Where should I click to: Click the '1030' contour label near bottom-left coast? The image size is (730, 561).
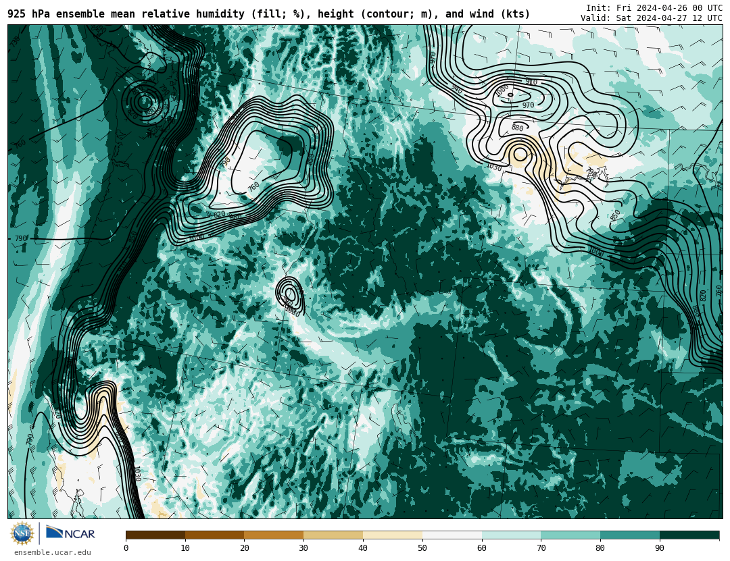137,473
